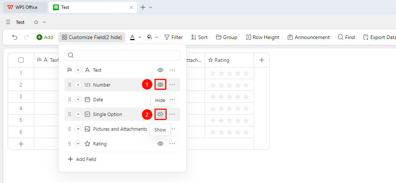Click drag handle of Date field
Viewport: 396px width, 183px height.
70,99
